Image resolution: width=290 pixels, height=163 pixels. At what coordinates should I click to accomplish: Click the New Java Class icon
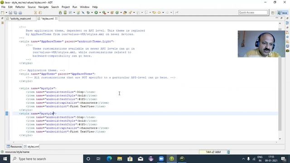tap(117, 13)
